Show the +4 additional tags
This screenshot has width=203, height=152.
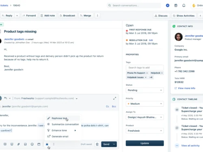tap(151, 77)
